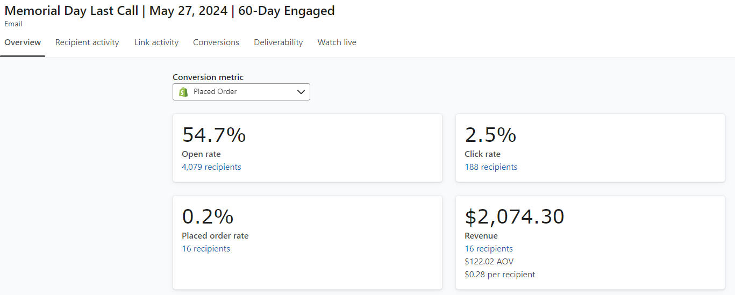Image resolution: width=735 pixels, height=295 pixels.
Task: Click the $122.02 AOV text
Action: point(489,262)
